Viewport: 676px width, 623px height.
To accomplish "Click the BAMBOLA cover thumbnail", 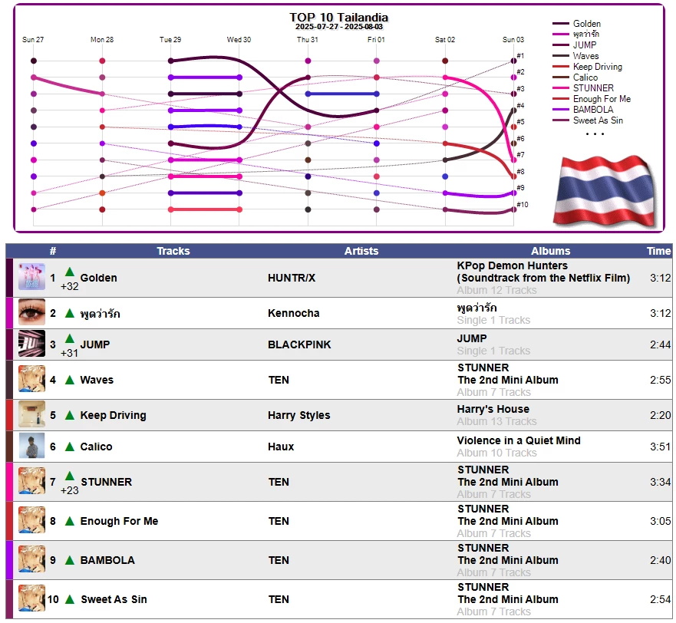I will (31, 559).
